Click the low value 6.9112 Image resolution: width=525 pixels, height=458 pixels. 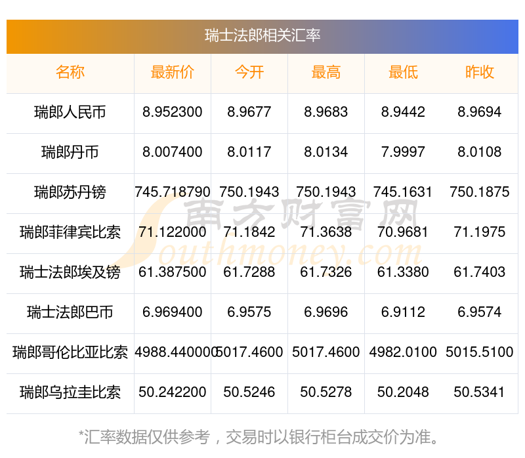click(403, 312)
